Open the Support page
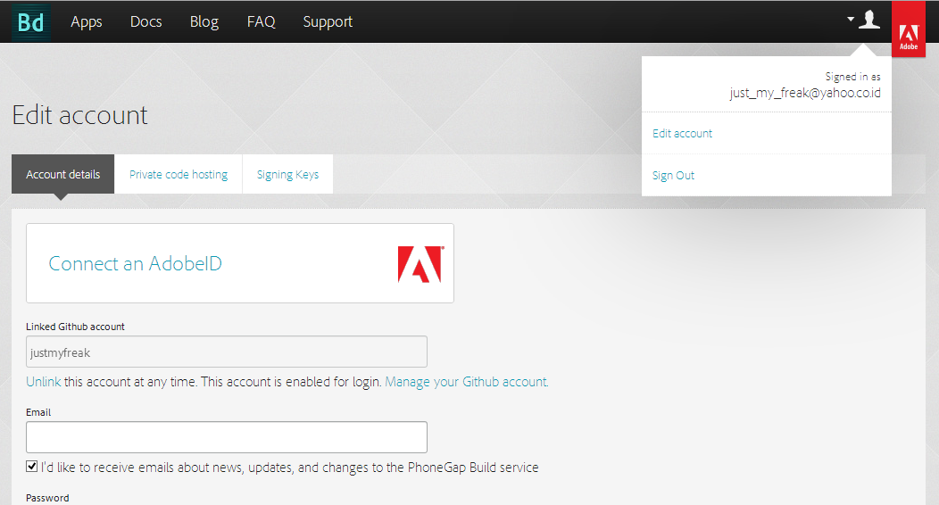The width and height of the screenshot is (939, 505). [x=328, y=21]
